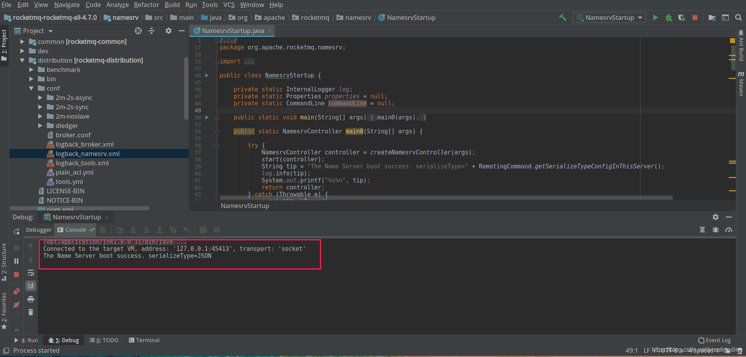Open Search Everywhere magnifier icon

pos(738,17)
